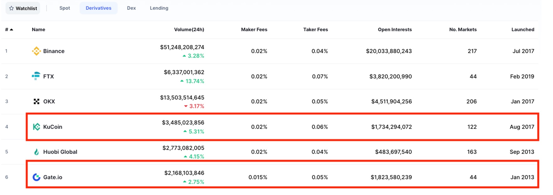Image resolution: width=553 pixels, height=195 pixels.
Task: Click FTX launch date Feb 2019
Action: point(522,77)
